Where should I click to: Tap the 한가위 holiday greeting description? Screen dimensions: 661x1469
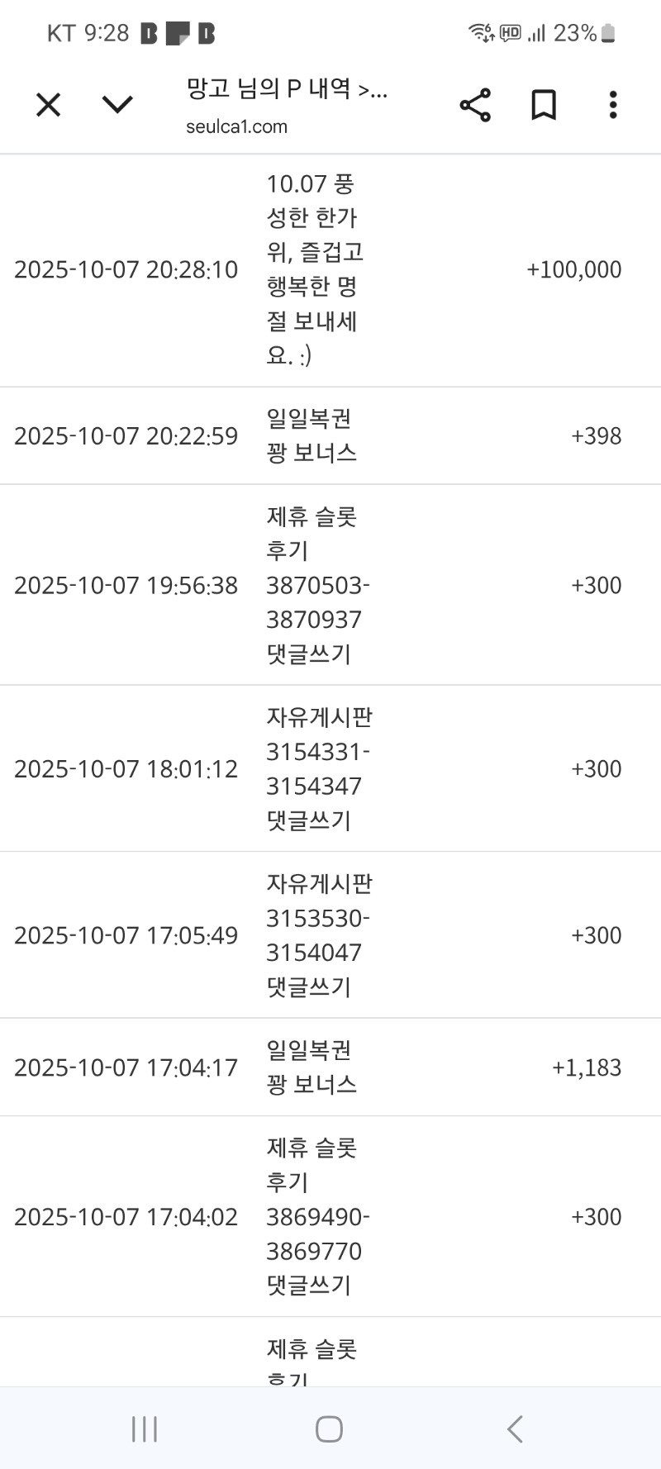tap(314, 270)
